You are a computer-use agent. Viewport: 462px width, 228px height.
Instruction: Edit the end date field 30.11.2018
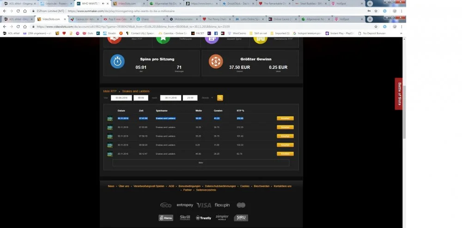170,98
